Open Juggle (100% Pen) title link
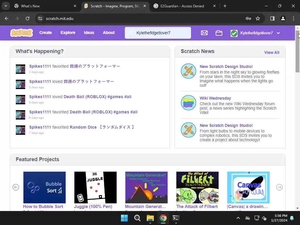The image size is (300, 225). pyautogui.click(x=93, y=207)
